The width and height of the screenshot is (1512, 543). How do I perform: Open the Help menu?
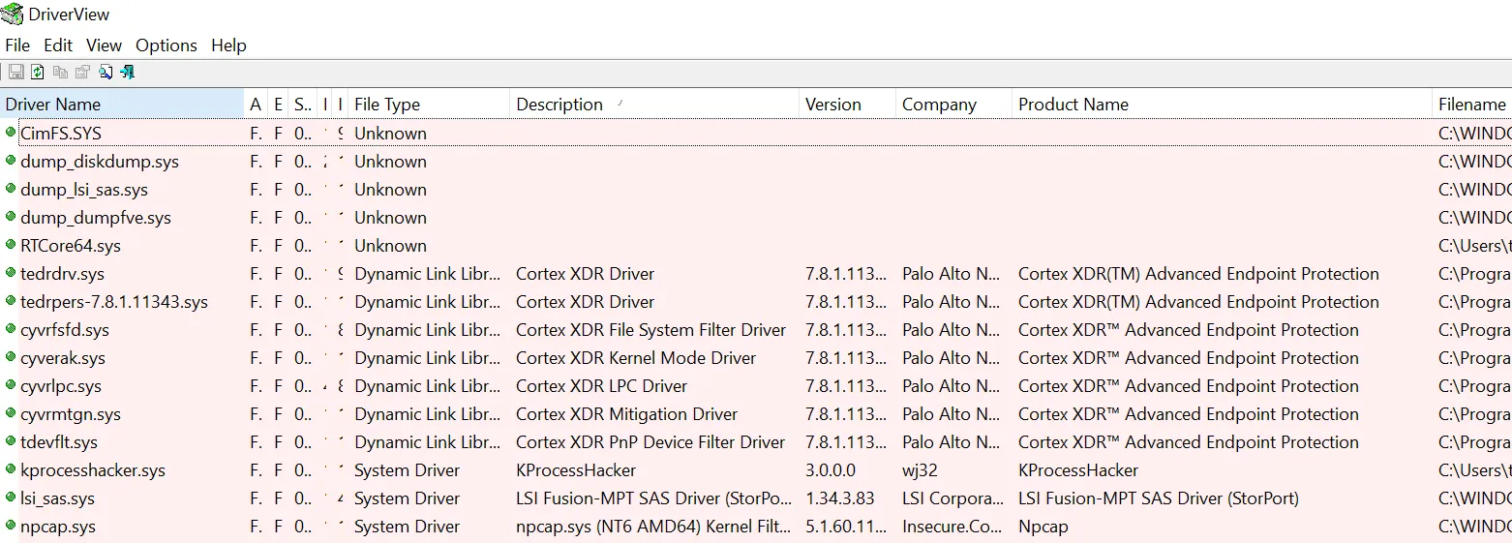pyautogui.click(x=228, y=45)
